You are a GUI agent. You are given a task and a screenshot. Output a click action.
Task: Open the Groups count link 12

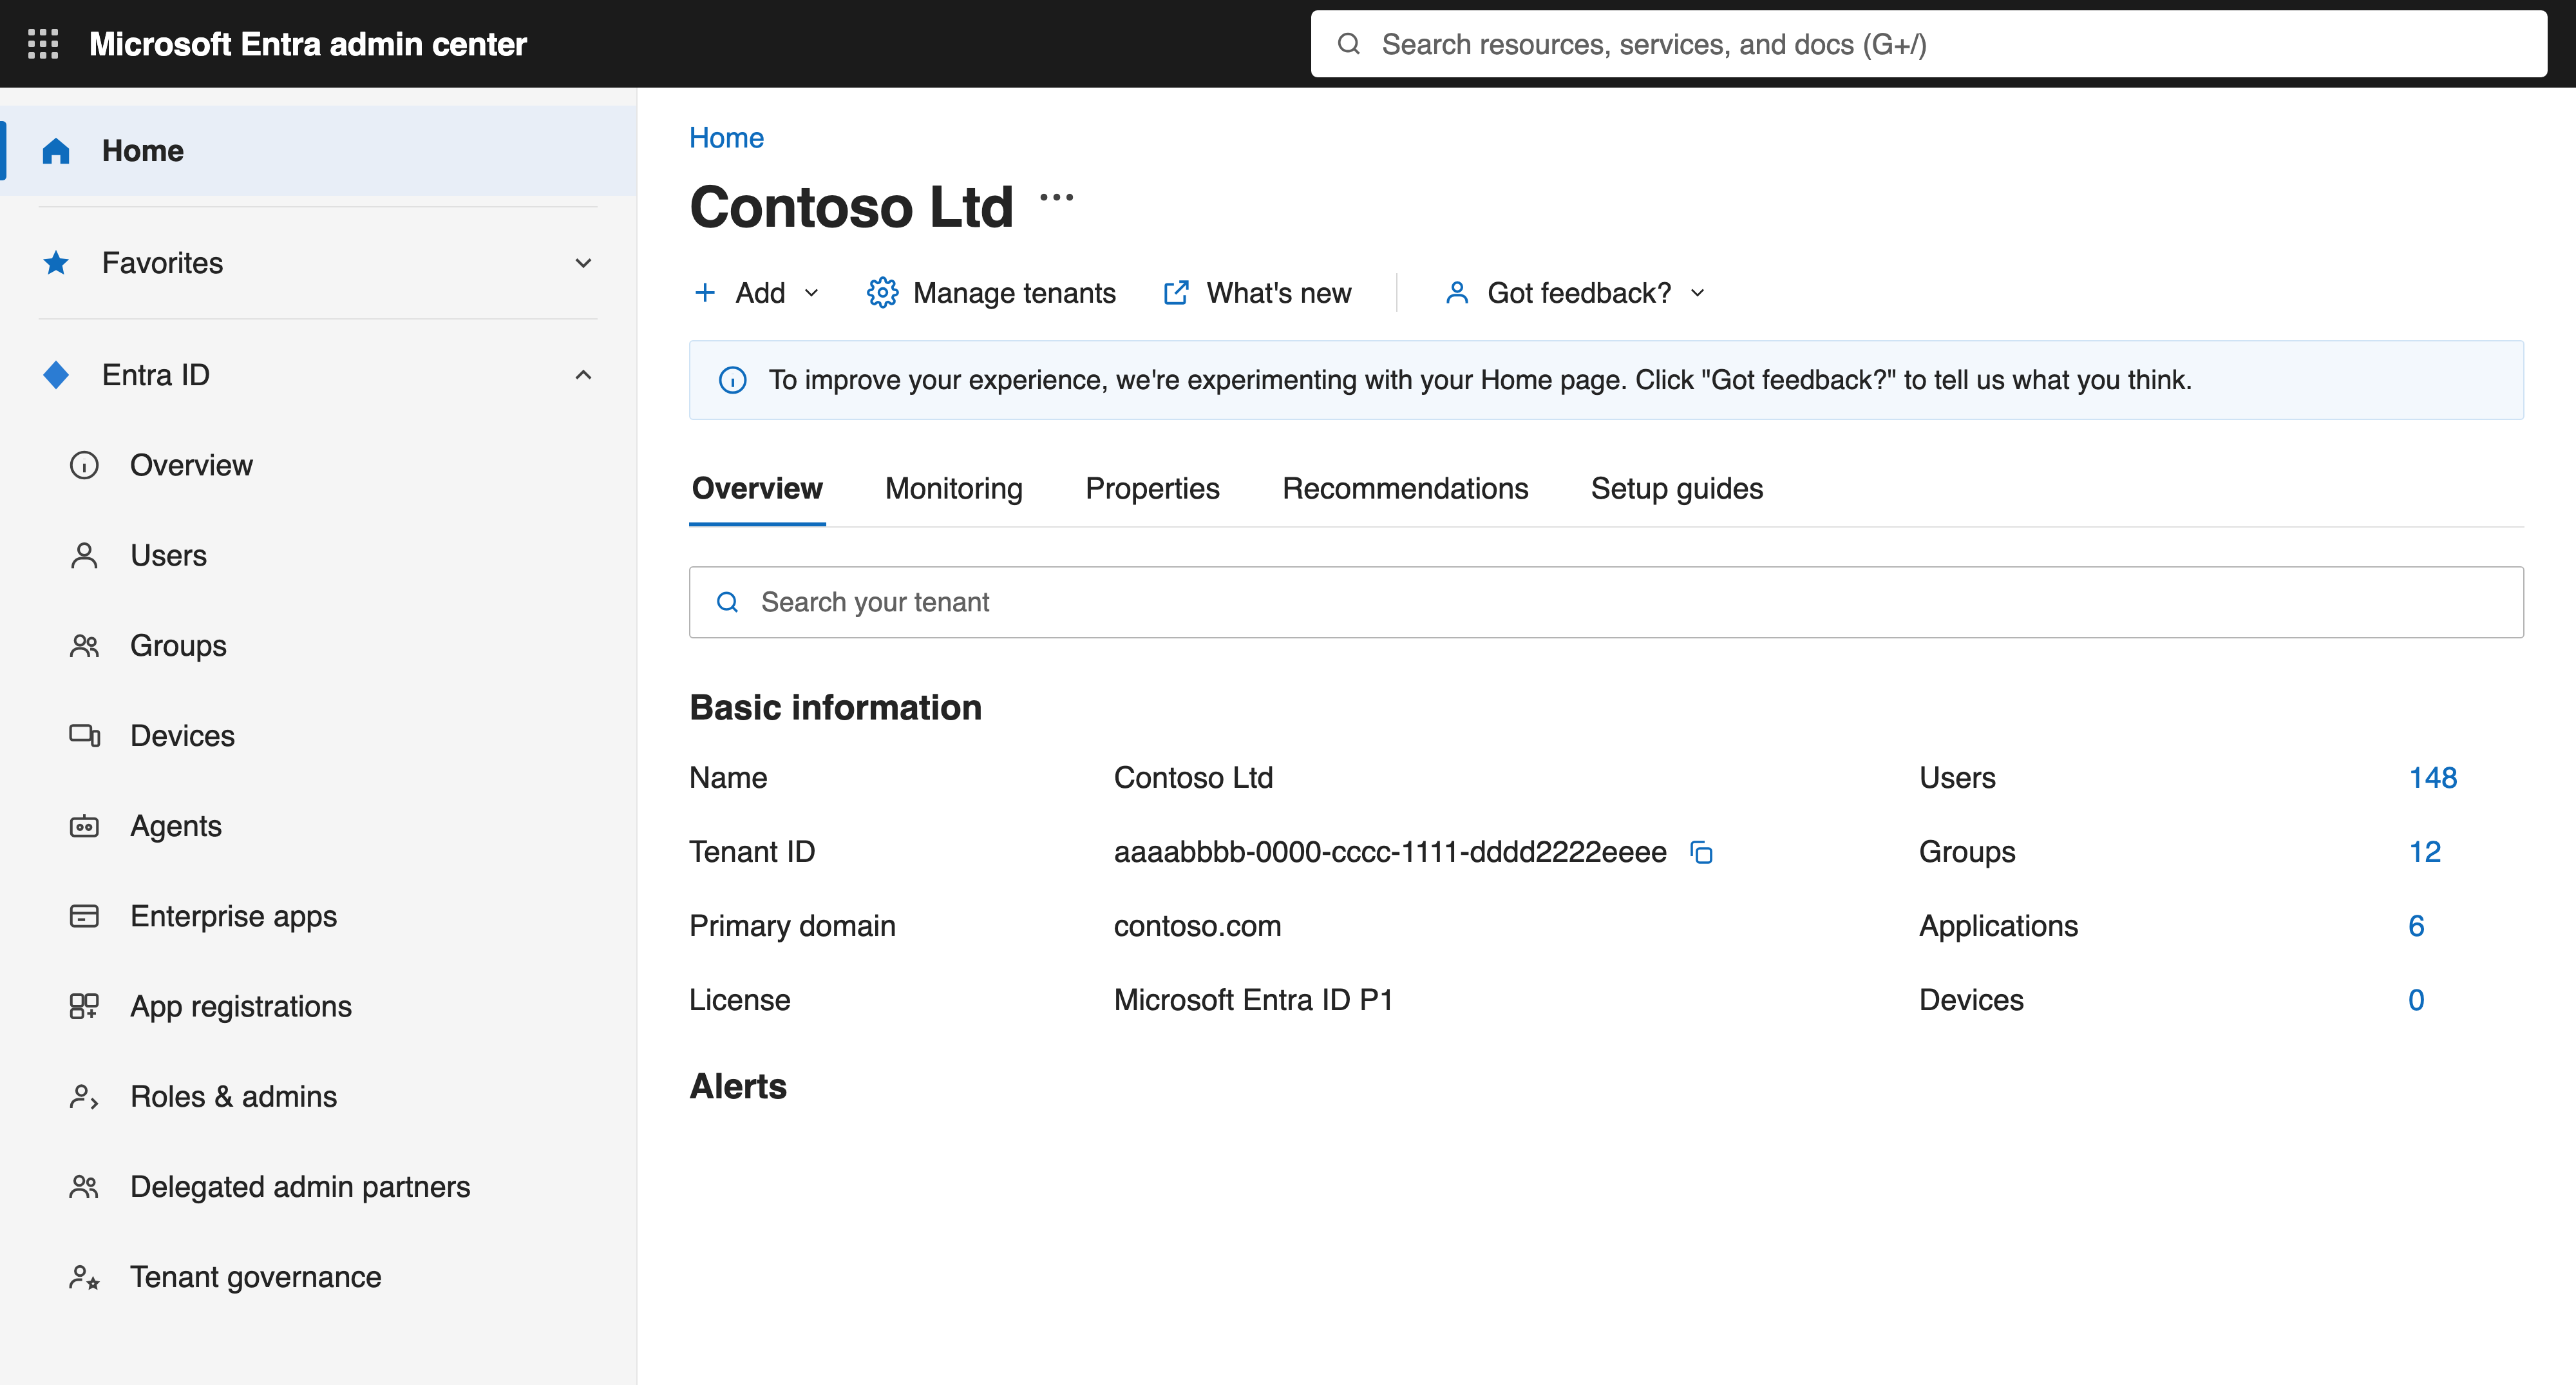[x=2424, y=852]
